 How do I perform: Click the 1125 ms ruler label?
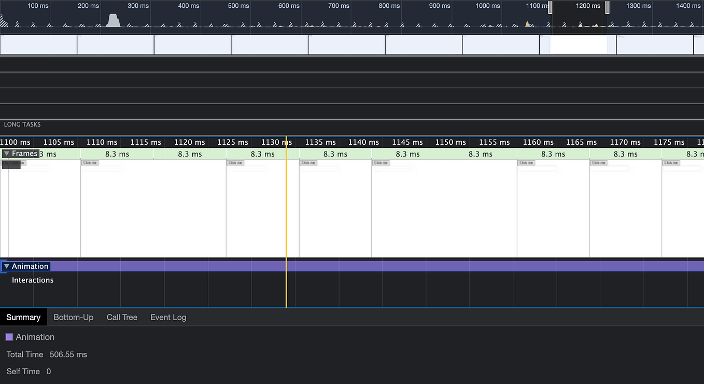tap(233, 142)
